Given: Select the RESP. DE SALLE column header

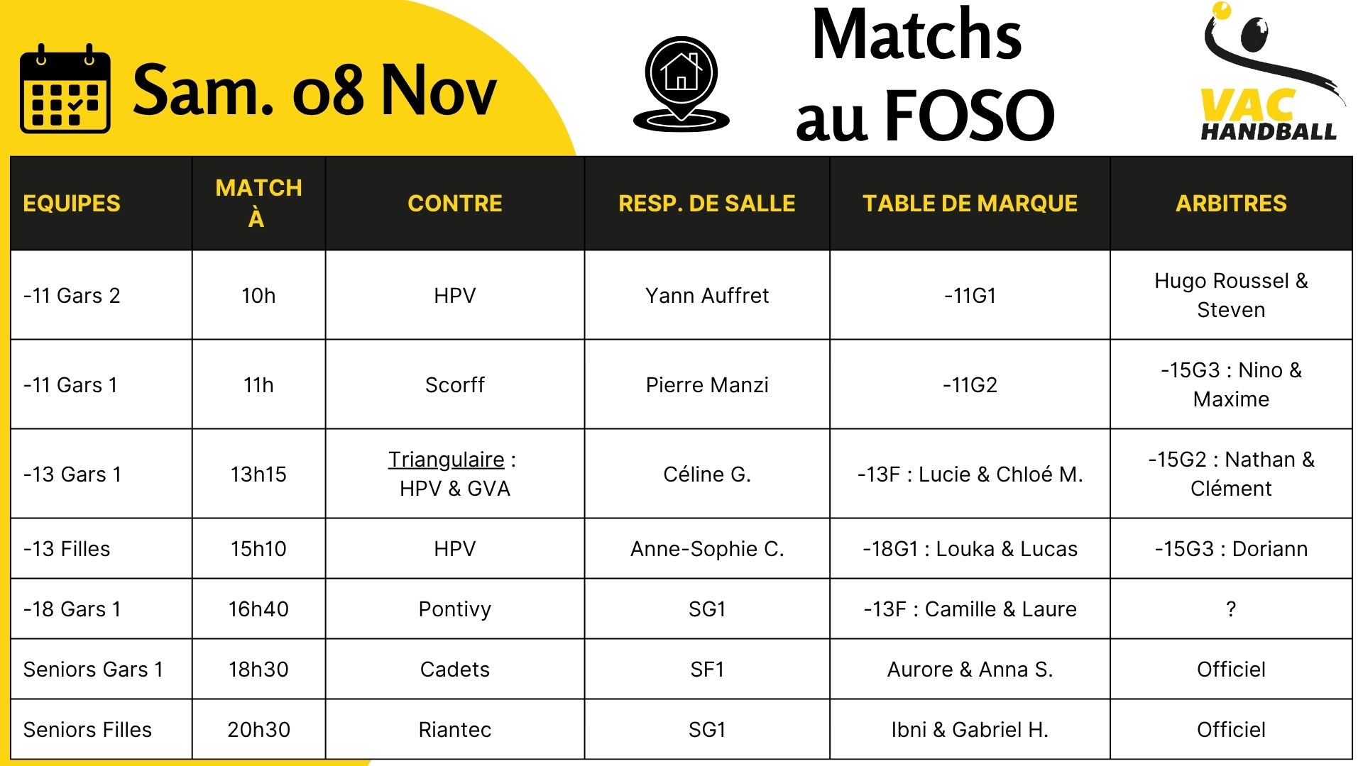Looking at the screenshot, I should (x=706, y=204).
